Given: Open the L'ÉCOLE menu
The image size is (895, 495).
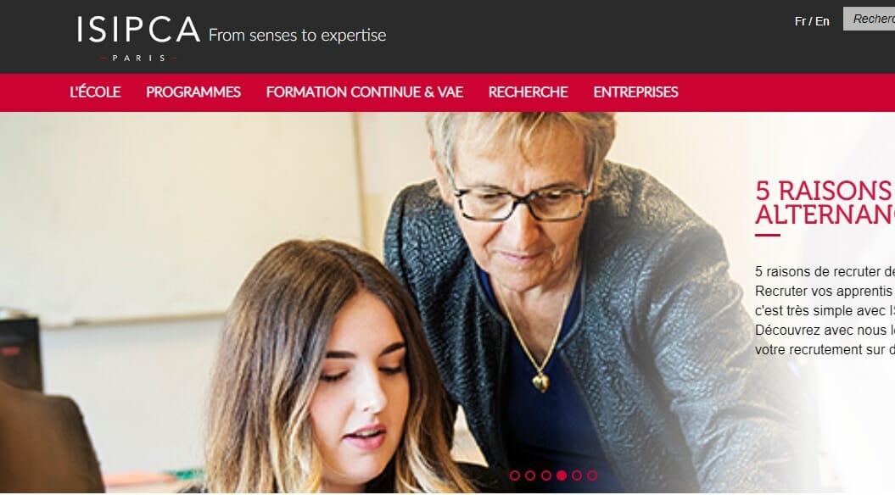Looking at the screenshot, I should [x=95, y=92].
